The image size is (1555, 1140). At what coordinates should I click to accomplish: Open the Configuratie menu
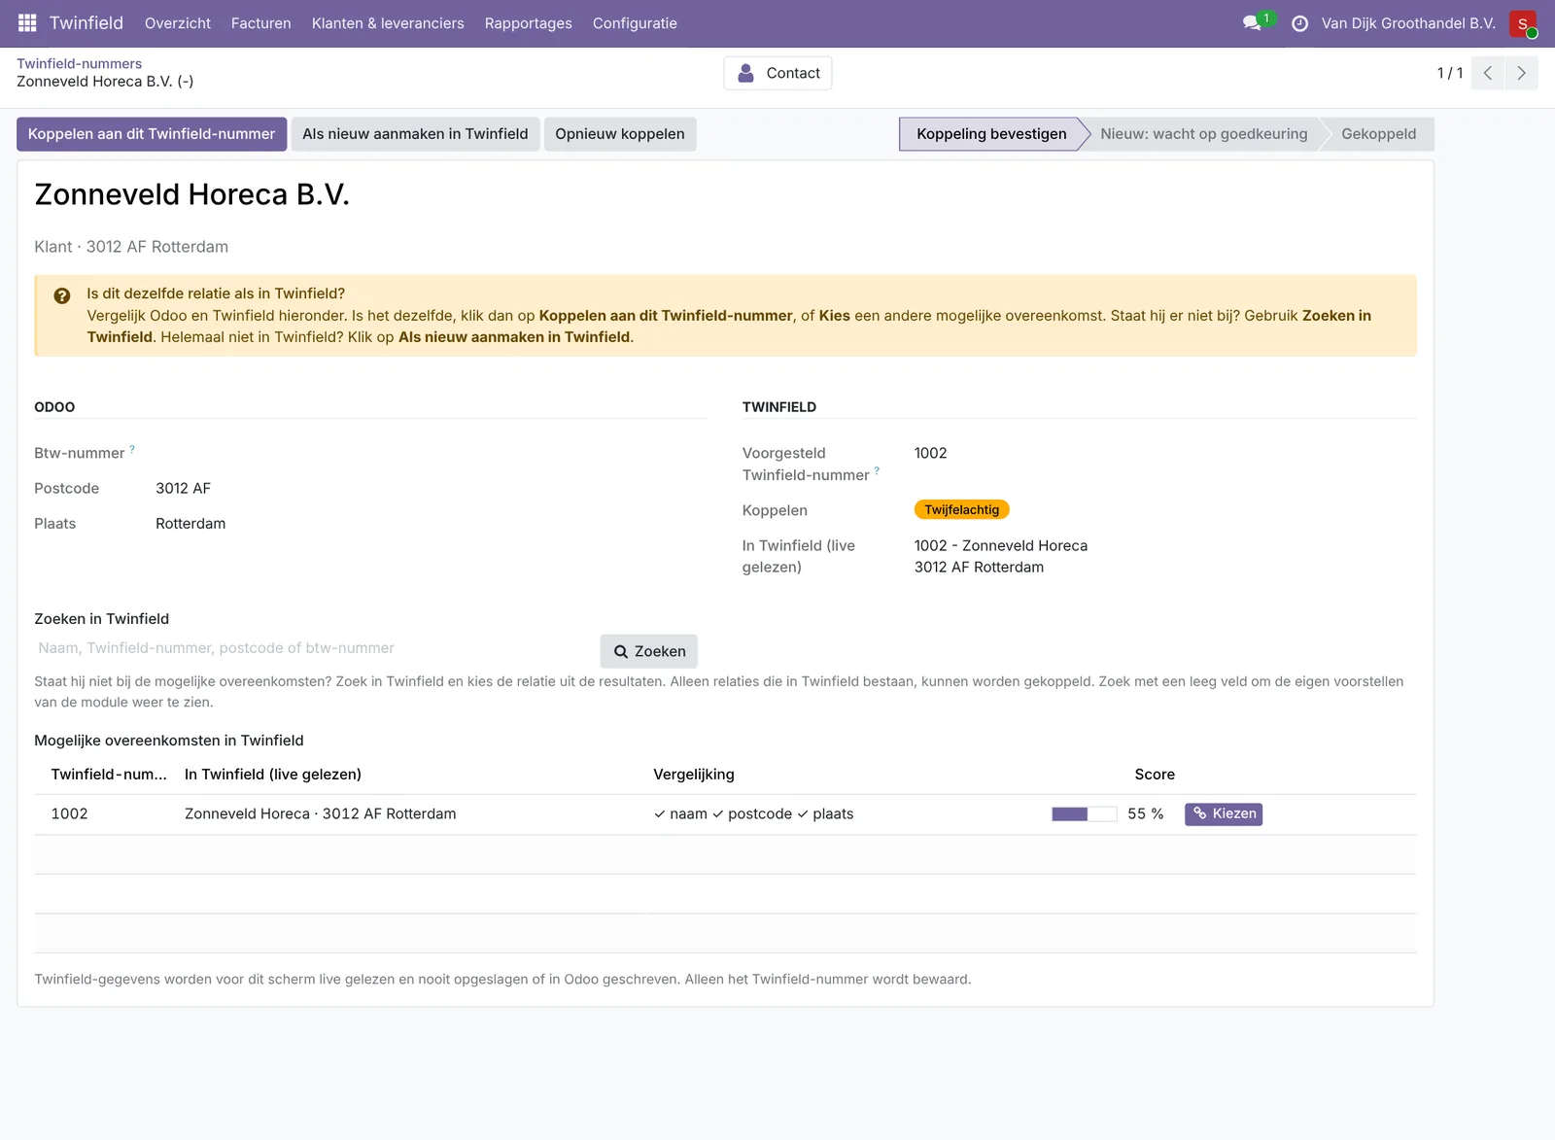tap(635, 23)
